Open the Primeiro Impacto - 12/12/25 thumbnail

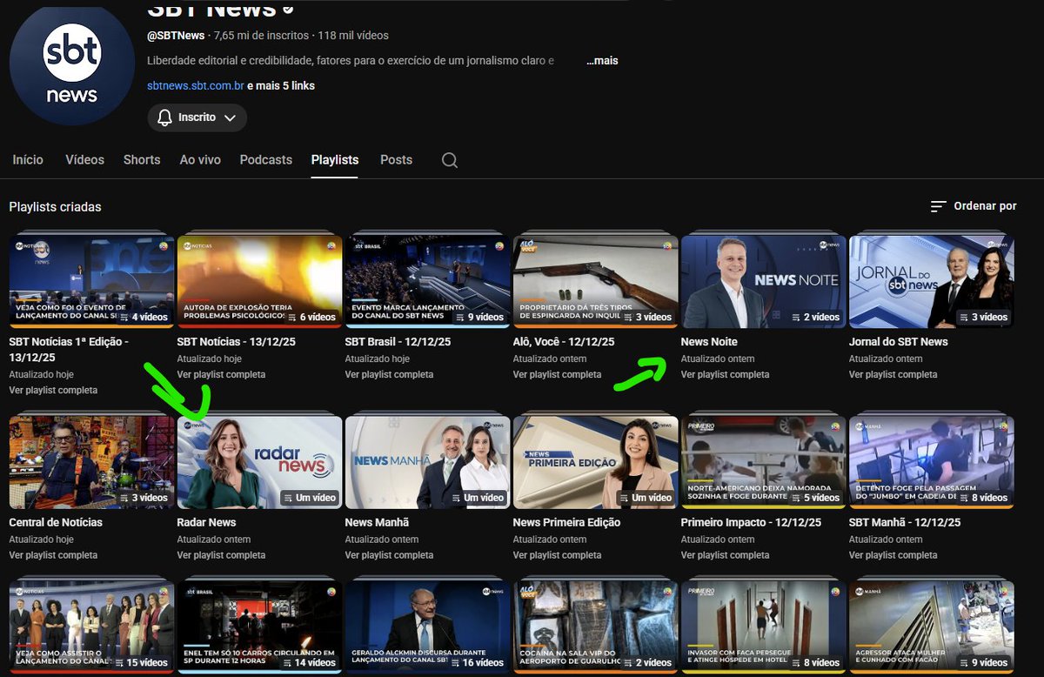763,462
